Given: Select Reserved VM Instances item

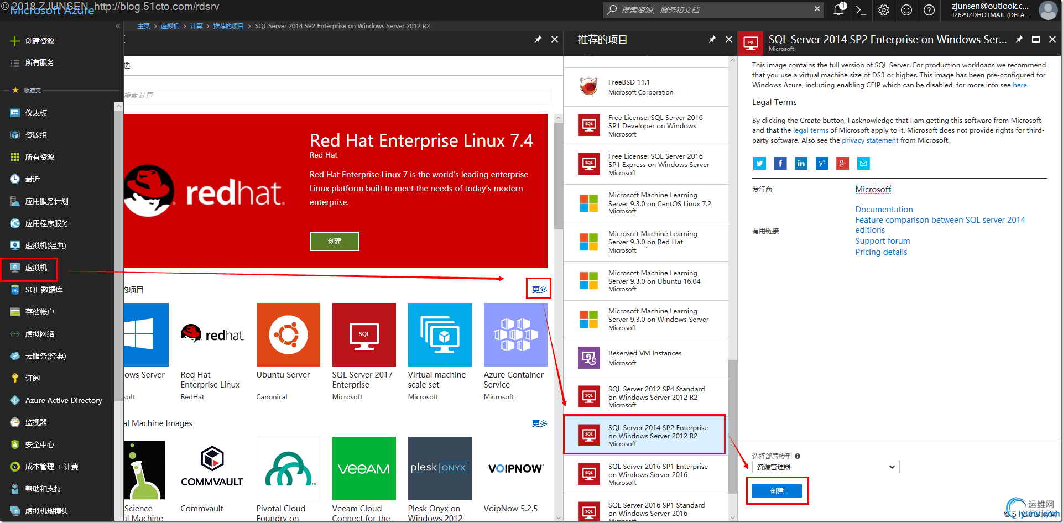Looking at the screenshot, I should coord(646,358).
